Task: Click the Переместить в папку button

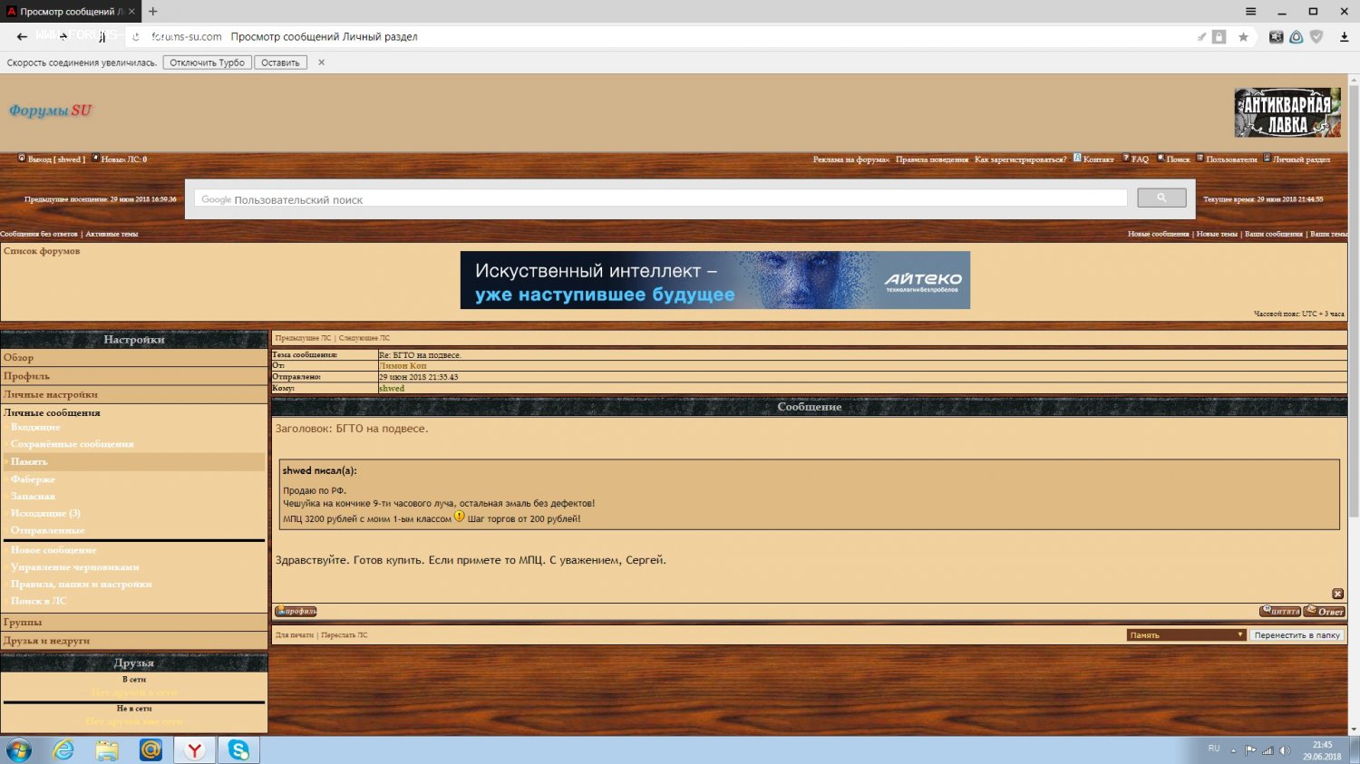Action: [1297, 635]
